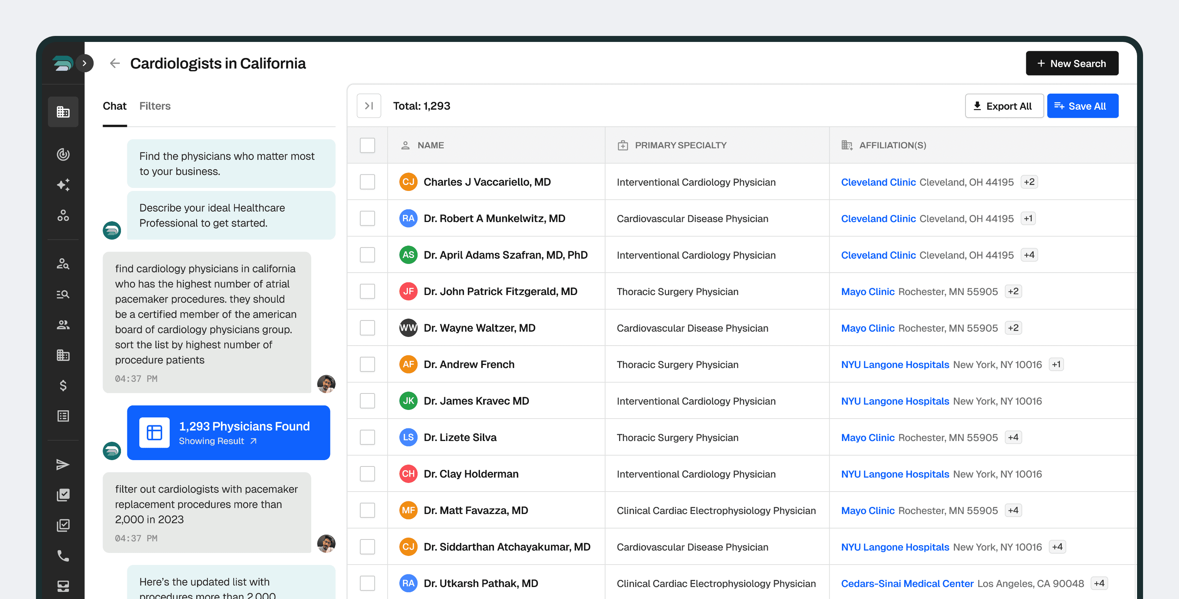Open Cleveland Clinic link for Charles J Vaccariello
Image resolution: width=1179 pixels, height=599 pixels.
(x=878, y=182)
